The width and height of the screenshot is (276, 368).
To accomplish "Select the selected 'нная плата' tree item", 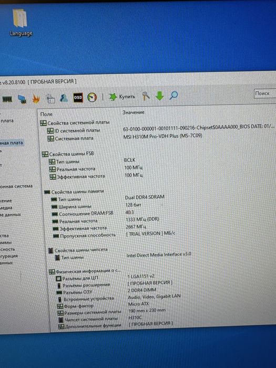I will click(x=12, y=142).
